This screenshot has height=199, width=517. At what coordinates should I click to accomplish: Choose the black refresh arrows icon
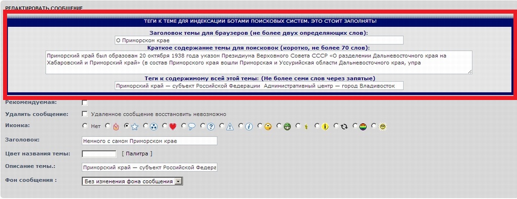[x=344, y=126]
